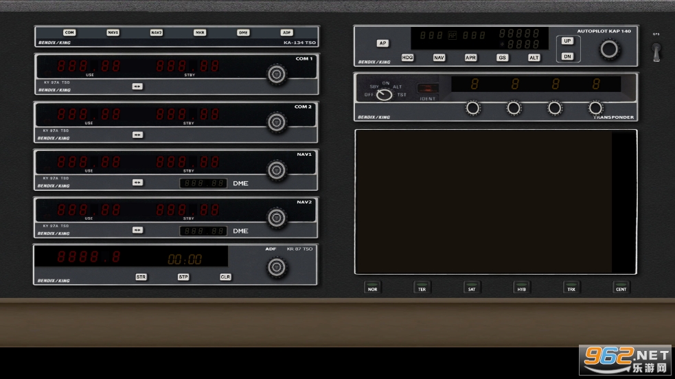Select the HYB map mode button

tap(521, 288)
